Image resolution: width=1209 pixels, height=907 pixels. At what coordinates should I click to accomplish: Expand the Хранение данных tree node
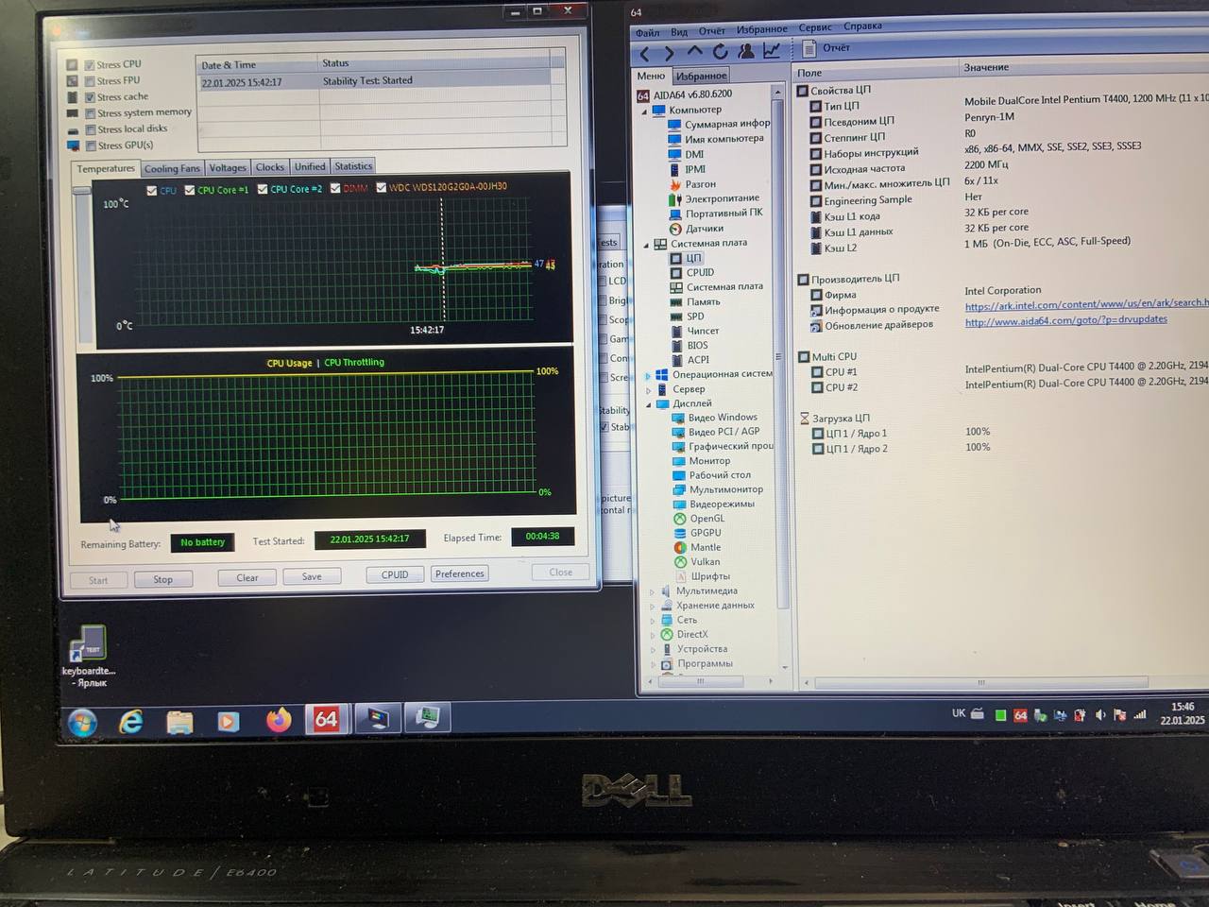[x=652, y=606]
